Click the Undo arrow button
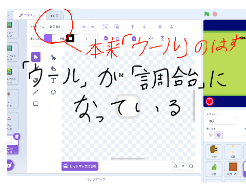This screenshot has width=246, height=184. pyautogui.click(x=85, y=27)
